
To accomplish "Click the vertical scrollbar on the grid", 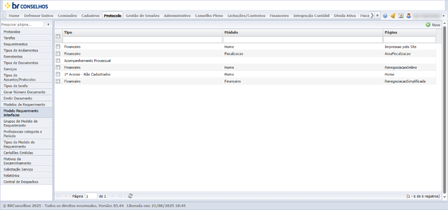I will [x=444, y=110].
